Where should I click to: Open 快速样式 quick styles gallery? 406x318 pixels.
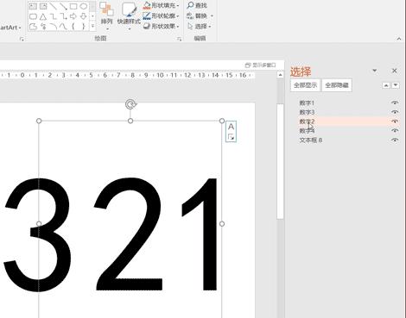[129, 16]
